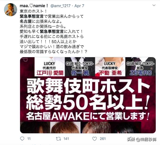This screenshot has width=160, height=145.
Task: Click the 頭条 @神居秒算 watermark
Action: (x=142, y=140)
